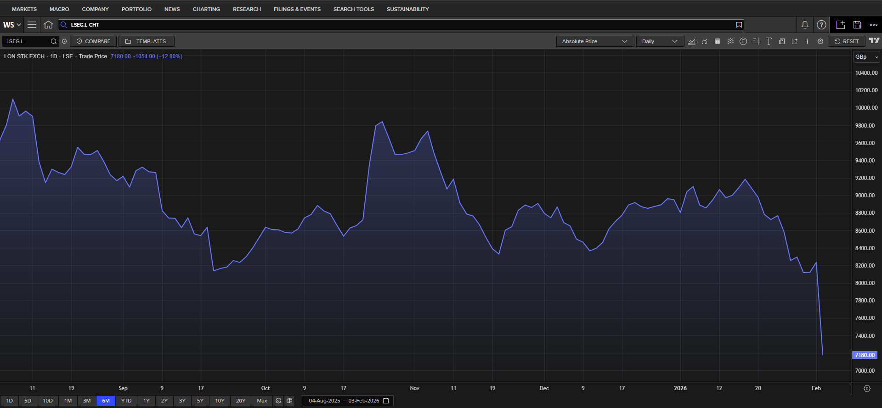Go to the Home icon
Screen dimensions: 882x408
pyautogui.click(x=48, y=25)
